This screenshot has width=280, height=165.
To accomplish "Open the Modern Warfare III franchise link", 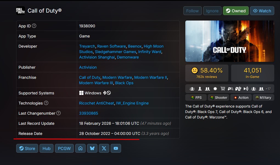I will 96,83.
